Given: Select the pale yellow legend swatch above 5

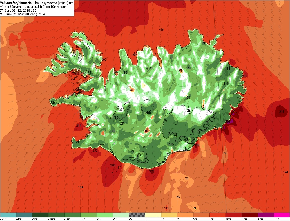Looking at the screenshot, I should (153, 215).
